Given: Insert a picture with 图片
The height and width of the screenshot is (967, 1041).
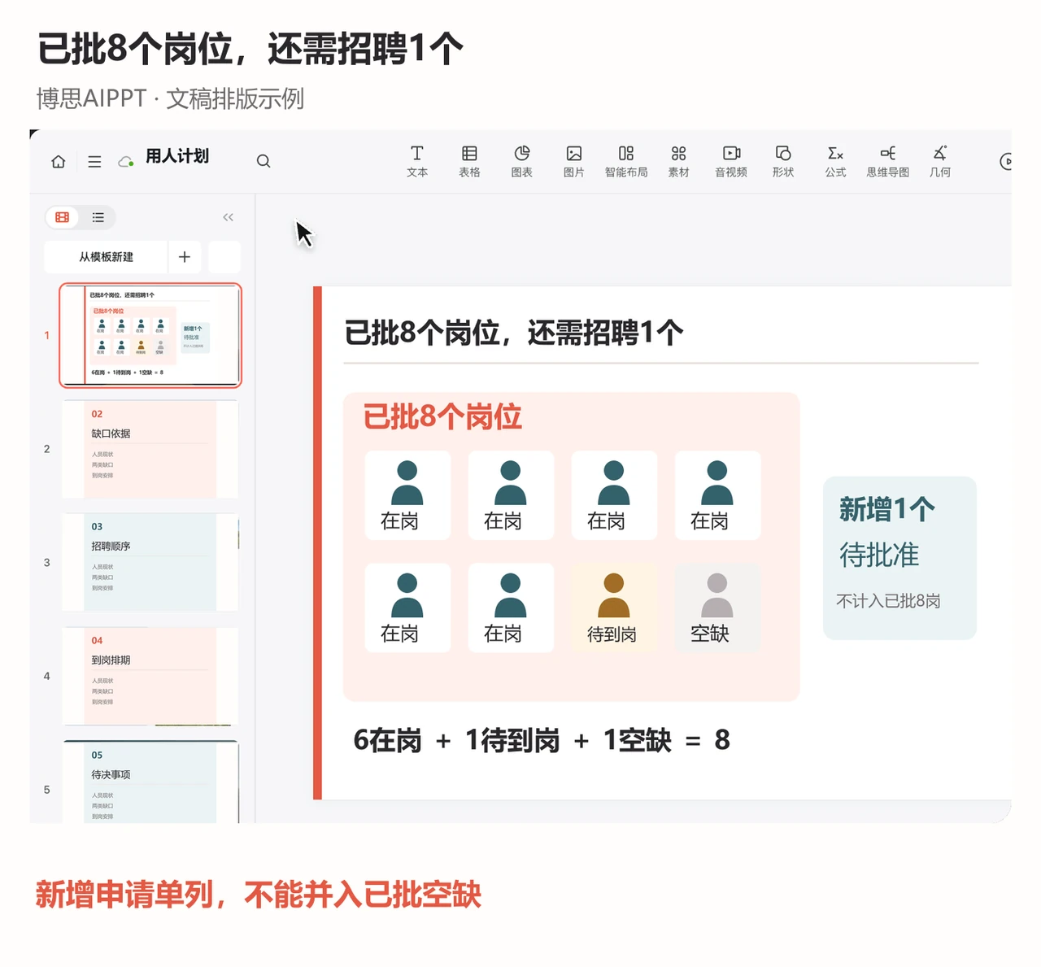Looking at the screenshot, I should pos(574,161).
